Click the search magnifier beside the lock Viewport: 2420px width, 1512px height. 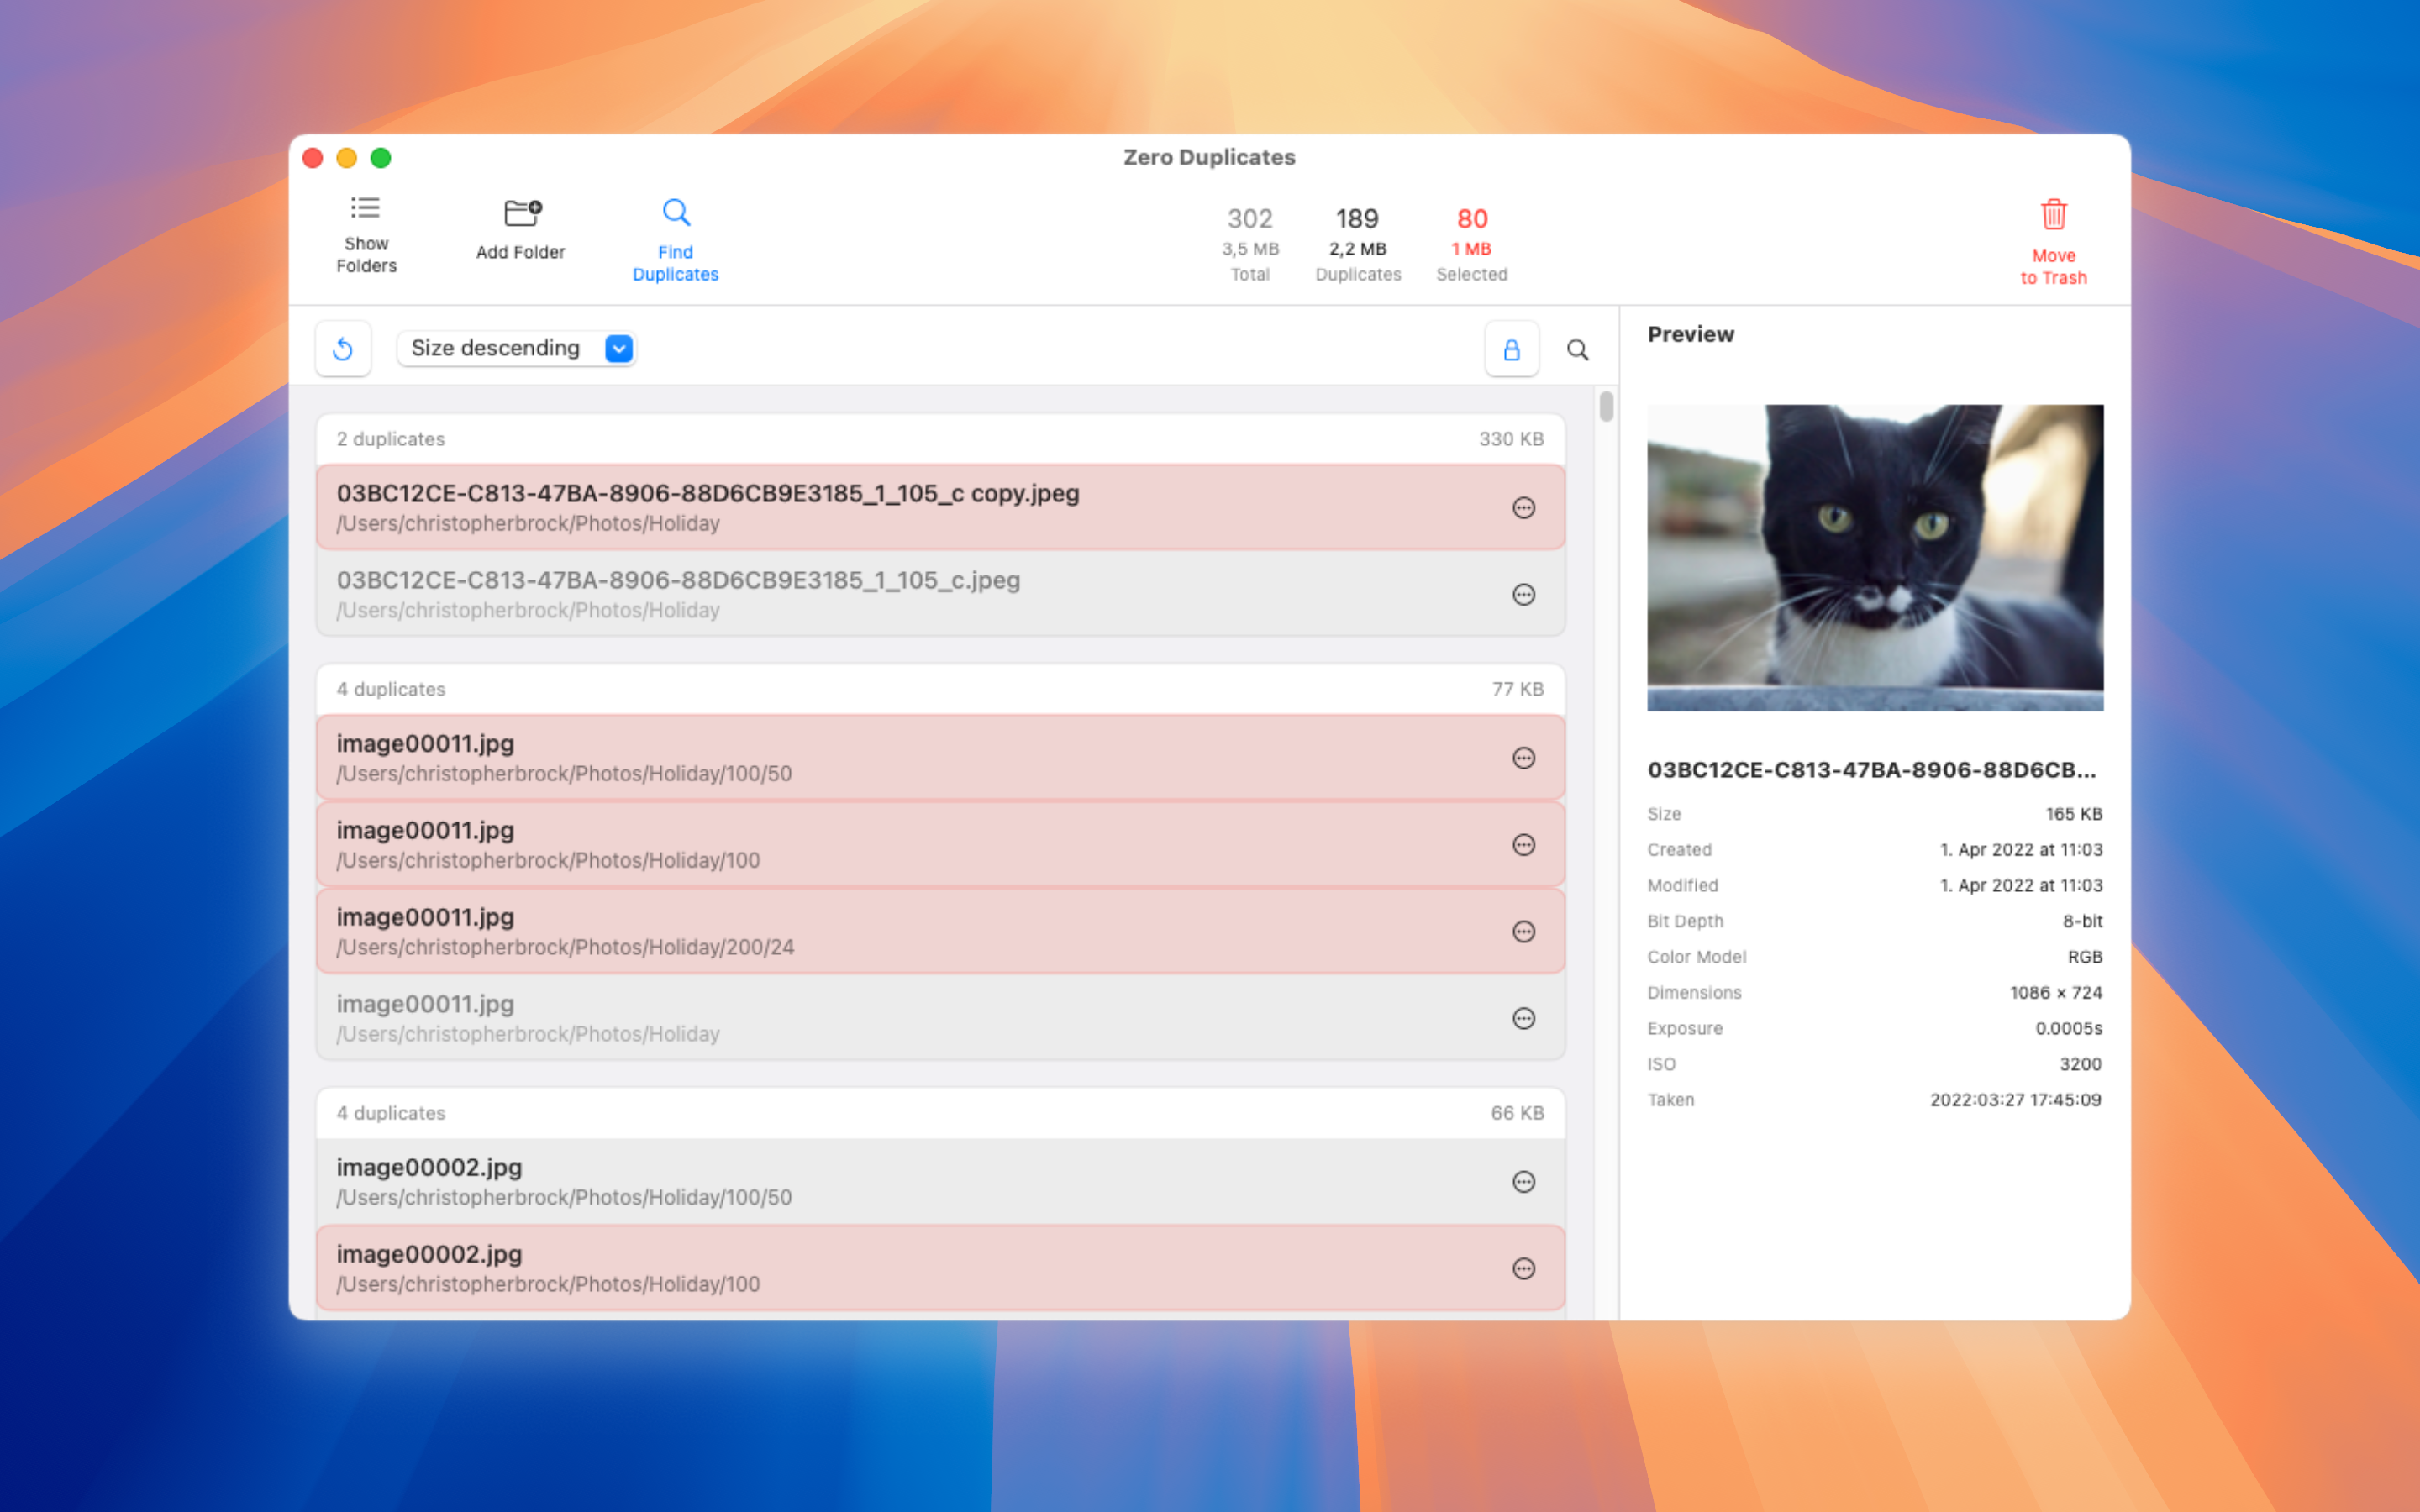(x=1577, y=350)
